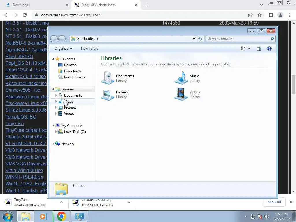Click New library button
296x222 pixels.
90,49
